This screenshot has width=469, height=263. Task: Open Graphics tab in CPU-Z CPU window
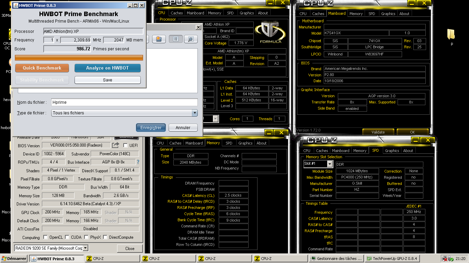[247, 13]
